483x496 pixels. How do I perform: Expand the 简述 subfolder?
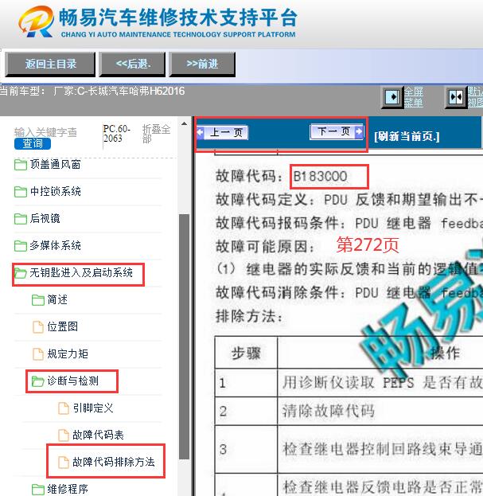click(57, 299)
